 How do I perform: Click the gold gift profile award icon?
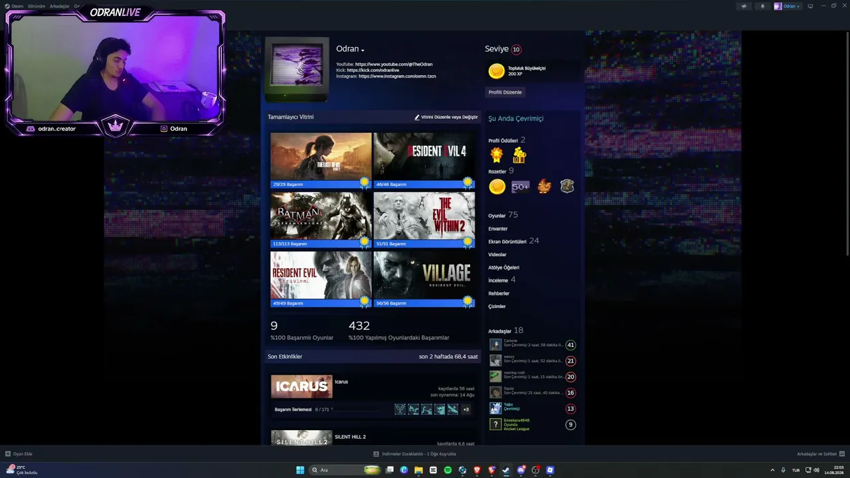[519, 155]
